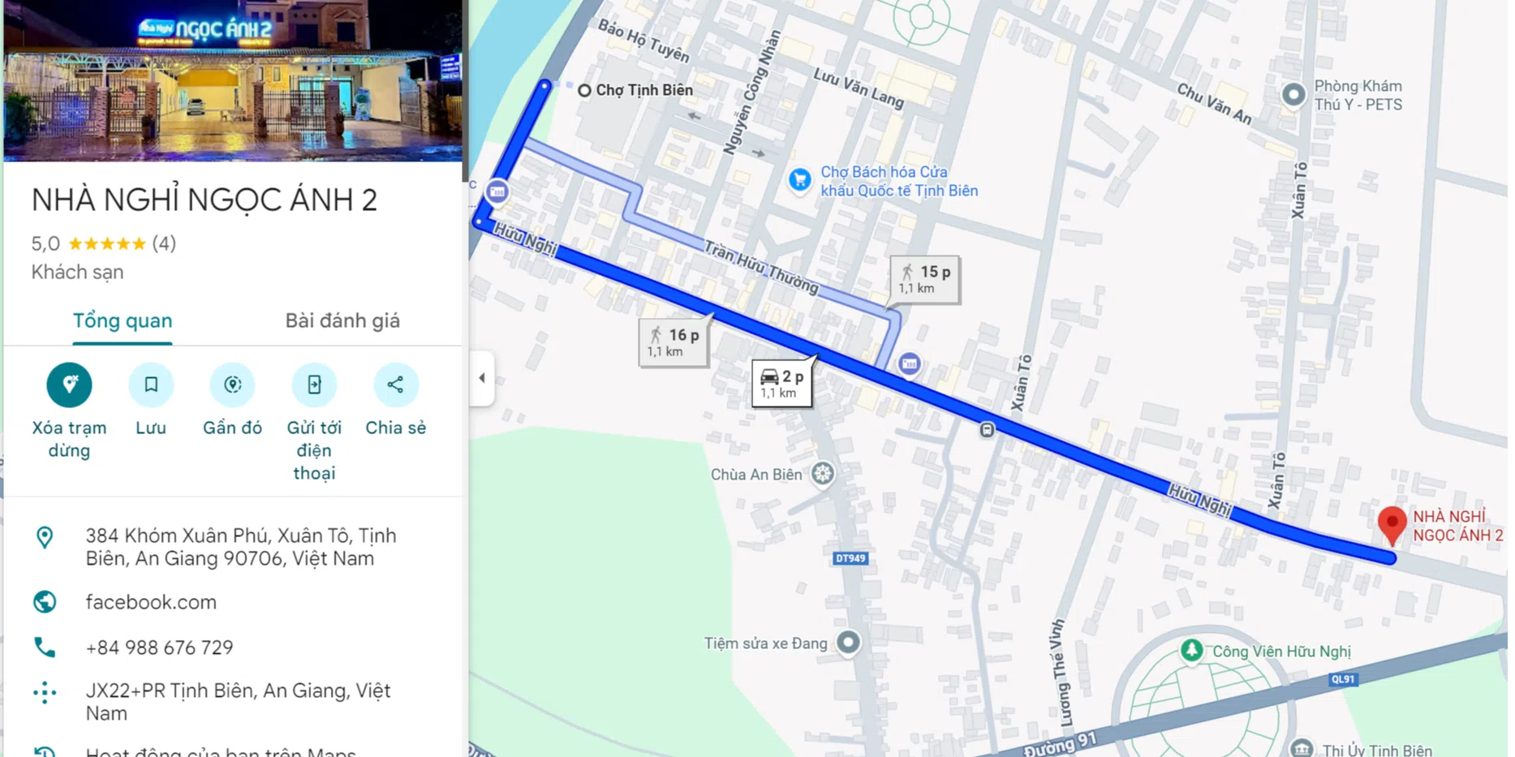Click the Ngọc Ánh 2 hotel photo
The width and height of the screenshot is (1515, 757).
233,80
